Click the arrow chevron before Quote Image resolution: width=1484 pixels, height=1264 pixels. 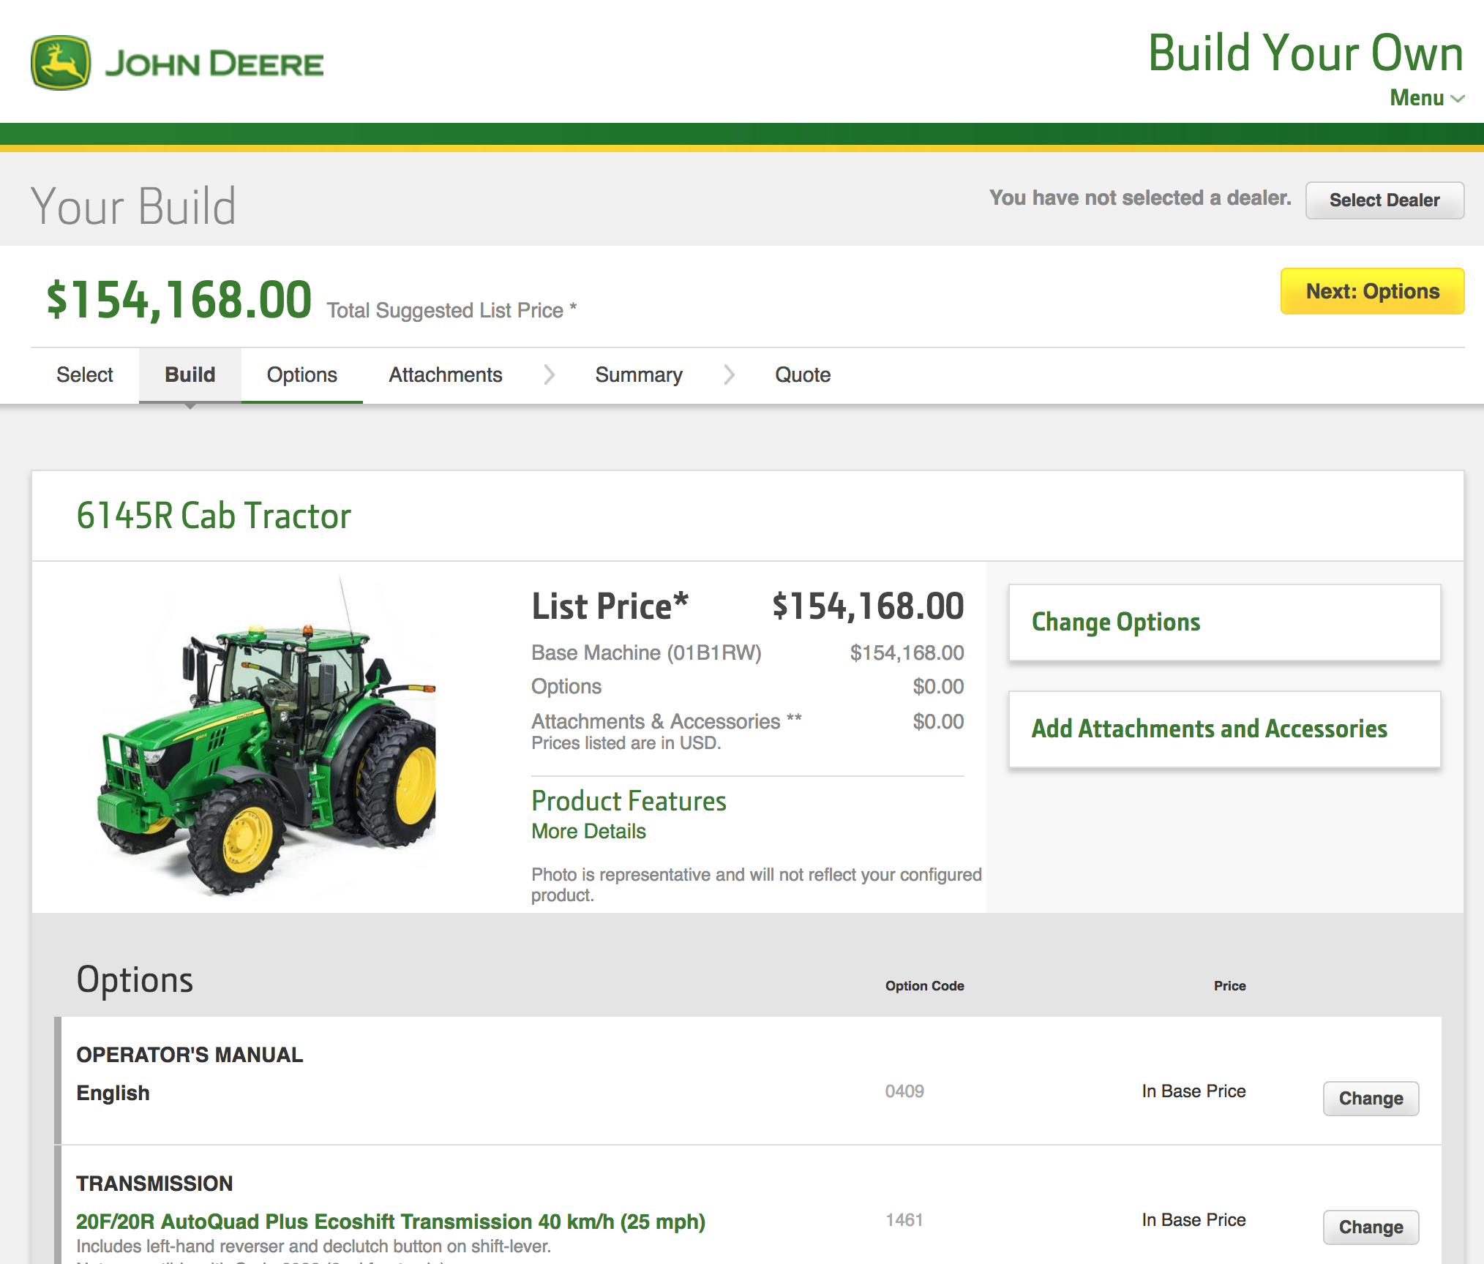tap(729, 375)
